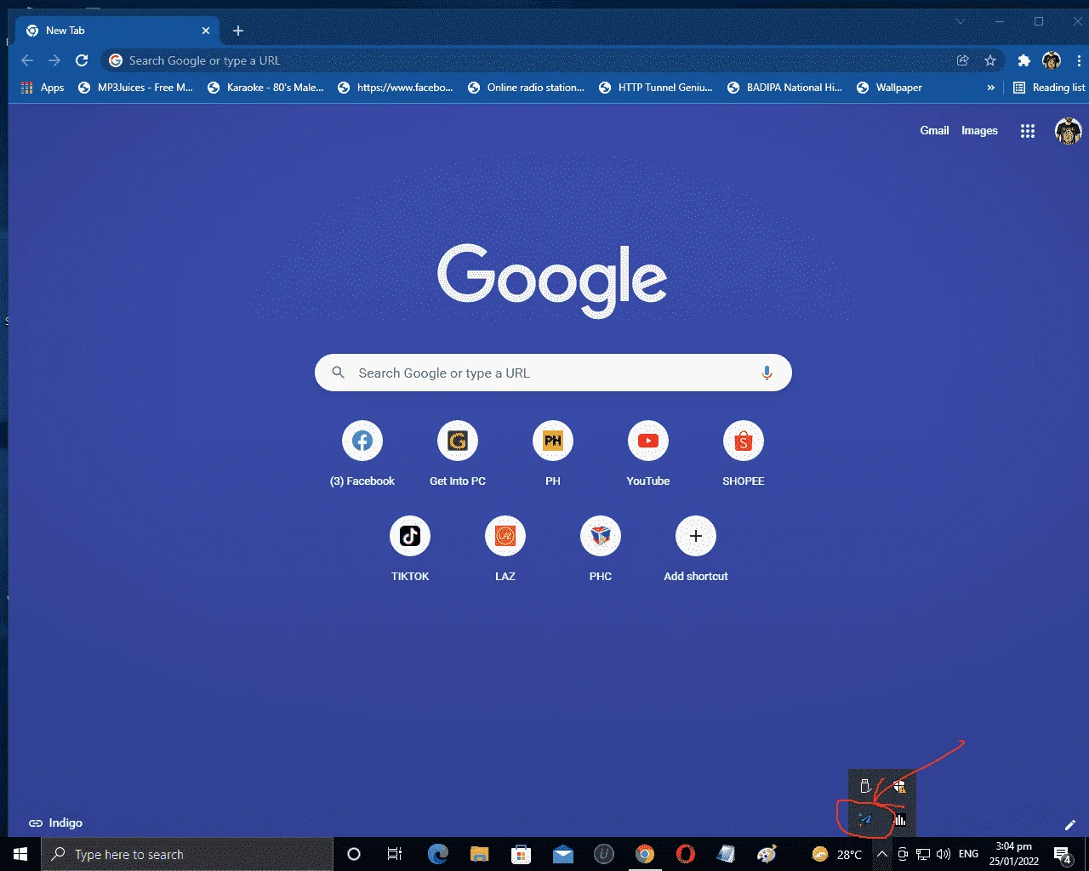Open the Extensions puzzle icon
Viewport: 1089px width, 871px height.
1024,60
